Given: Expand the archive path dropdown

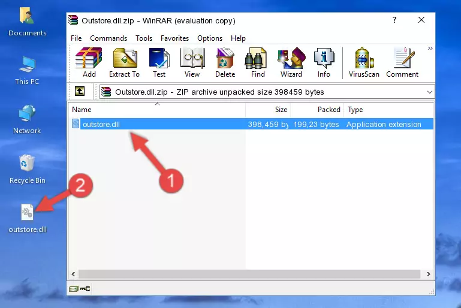Looking at the screenshot, I should point(430,92).
